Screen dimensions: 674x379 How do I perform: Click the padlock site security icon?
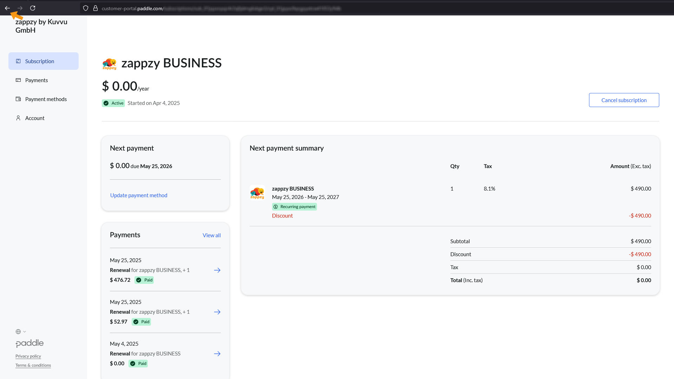click(95, 8)
